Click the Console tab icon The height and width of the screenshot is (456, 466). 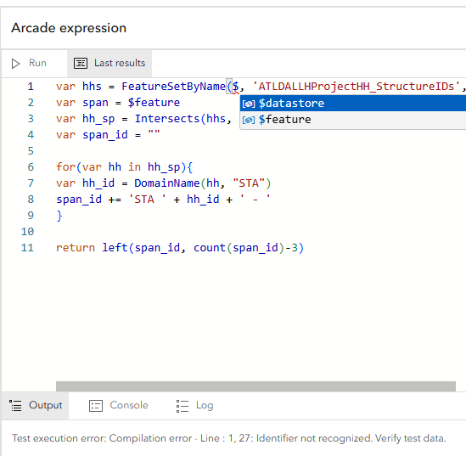click(96, 406)
